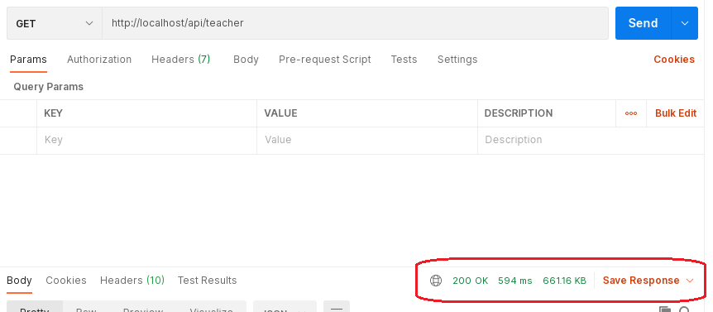Click the 200 OK status text
The width and height of the screenshot is (713, 312).
pyautogui.click(x=470, y=281)
